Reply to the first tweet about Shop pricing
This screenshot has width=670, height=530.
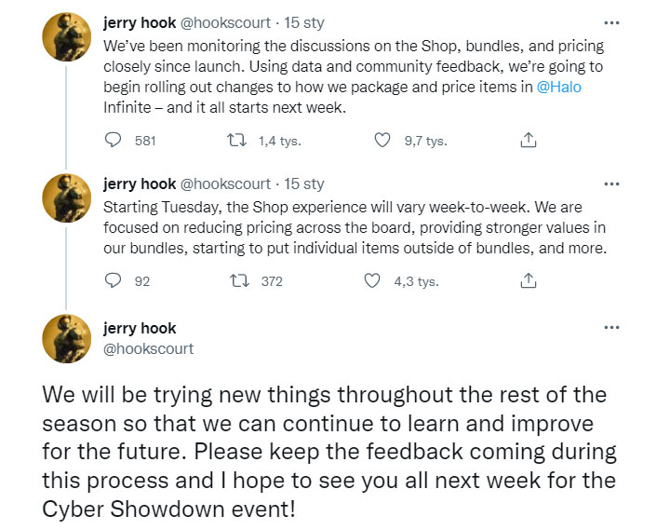(x=114, y=141)
